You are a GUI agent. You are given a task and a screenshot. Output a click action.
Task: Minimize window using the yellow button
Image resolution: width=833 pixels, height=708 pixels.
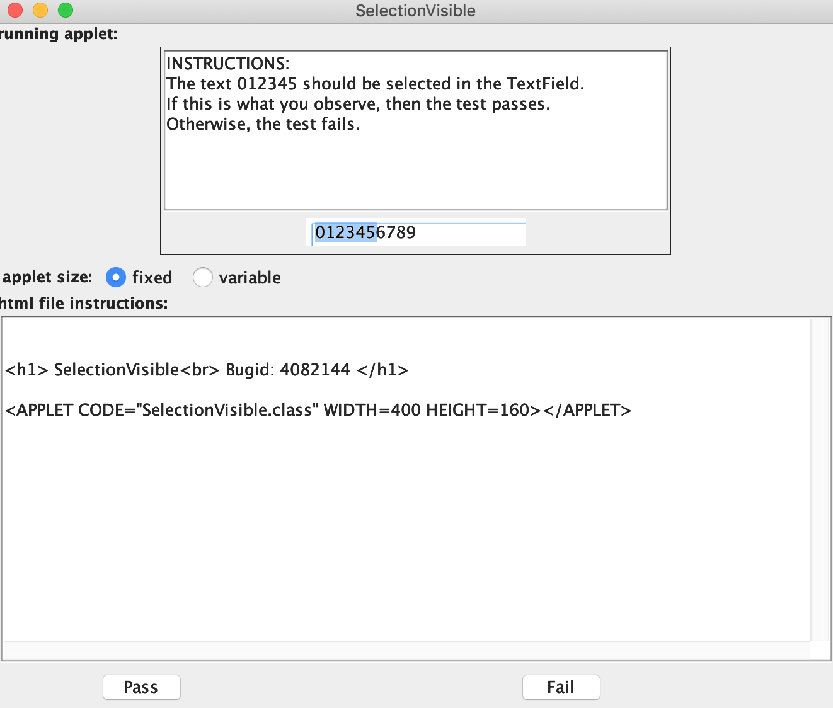coord(40,10)
